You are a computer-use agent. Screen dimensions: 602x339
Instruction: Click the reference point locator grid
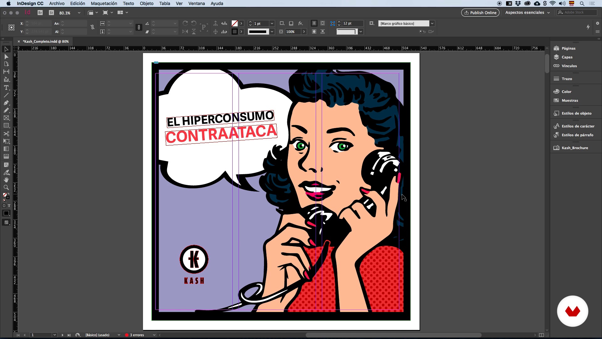tap(11, 28)
